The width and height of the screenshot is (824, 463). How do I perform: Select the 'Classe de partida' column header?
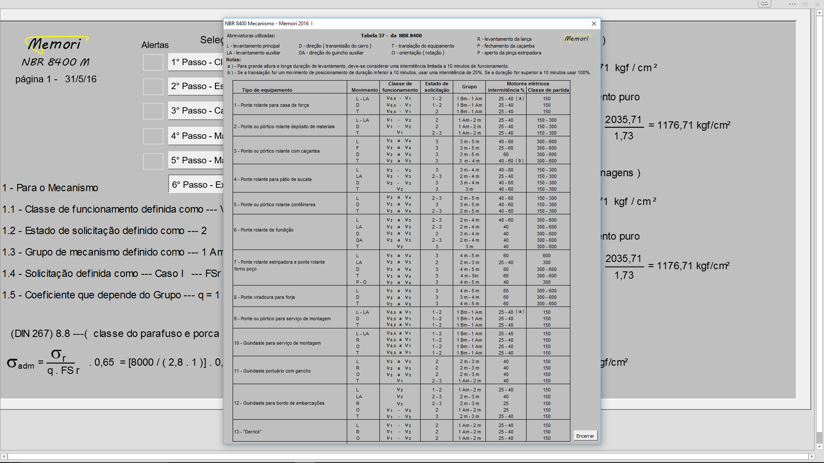pyautogui.click(x=548, y=90)
